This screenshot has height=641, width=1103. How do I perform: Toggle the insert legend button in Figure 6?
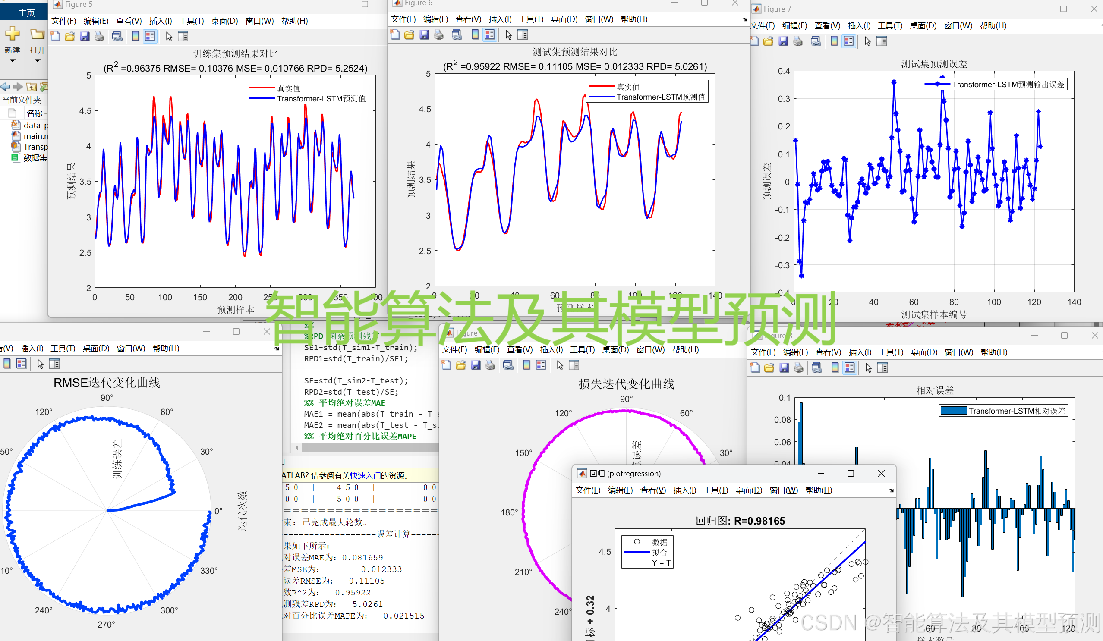pos(490,35)
